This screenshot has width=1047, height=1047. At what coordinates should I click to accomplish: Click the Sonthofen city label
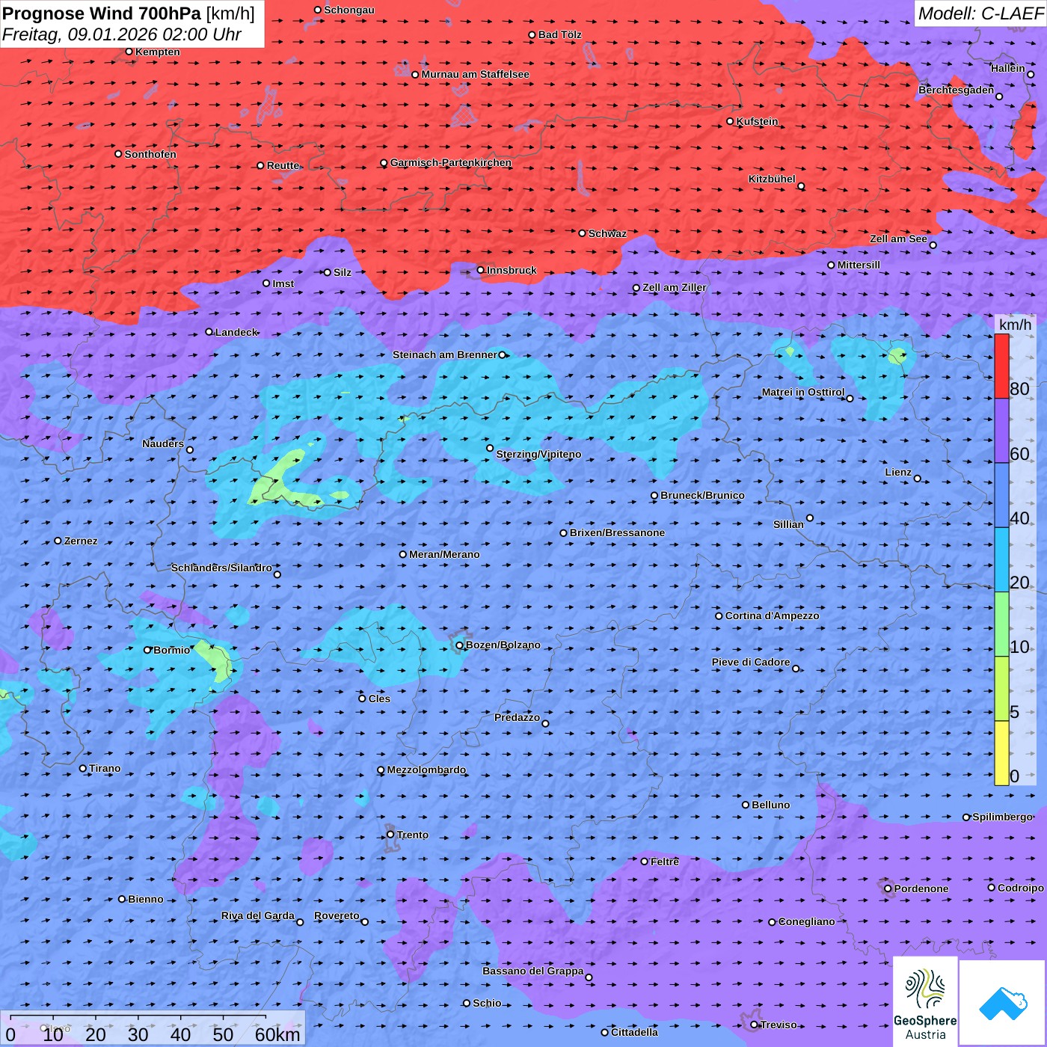click(150, 154)
